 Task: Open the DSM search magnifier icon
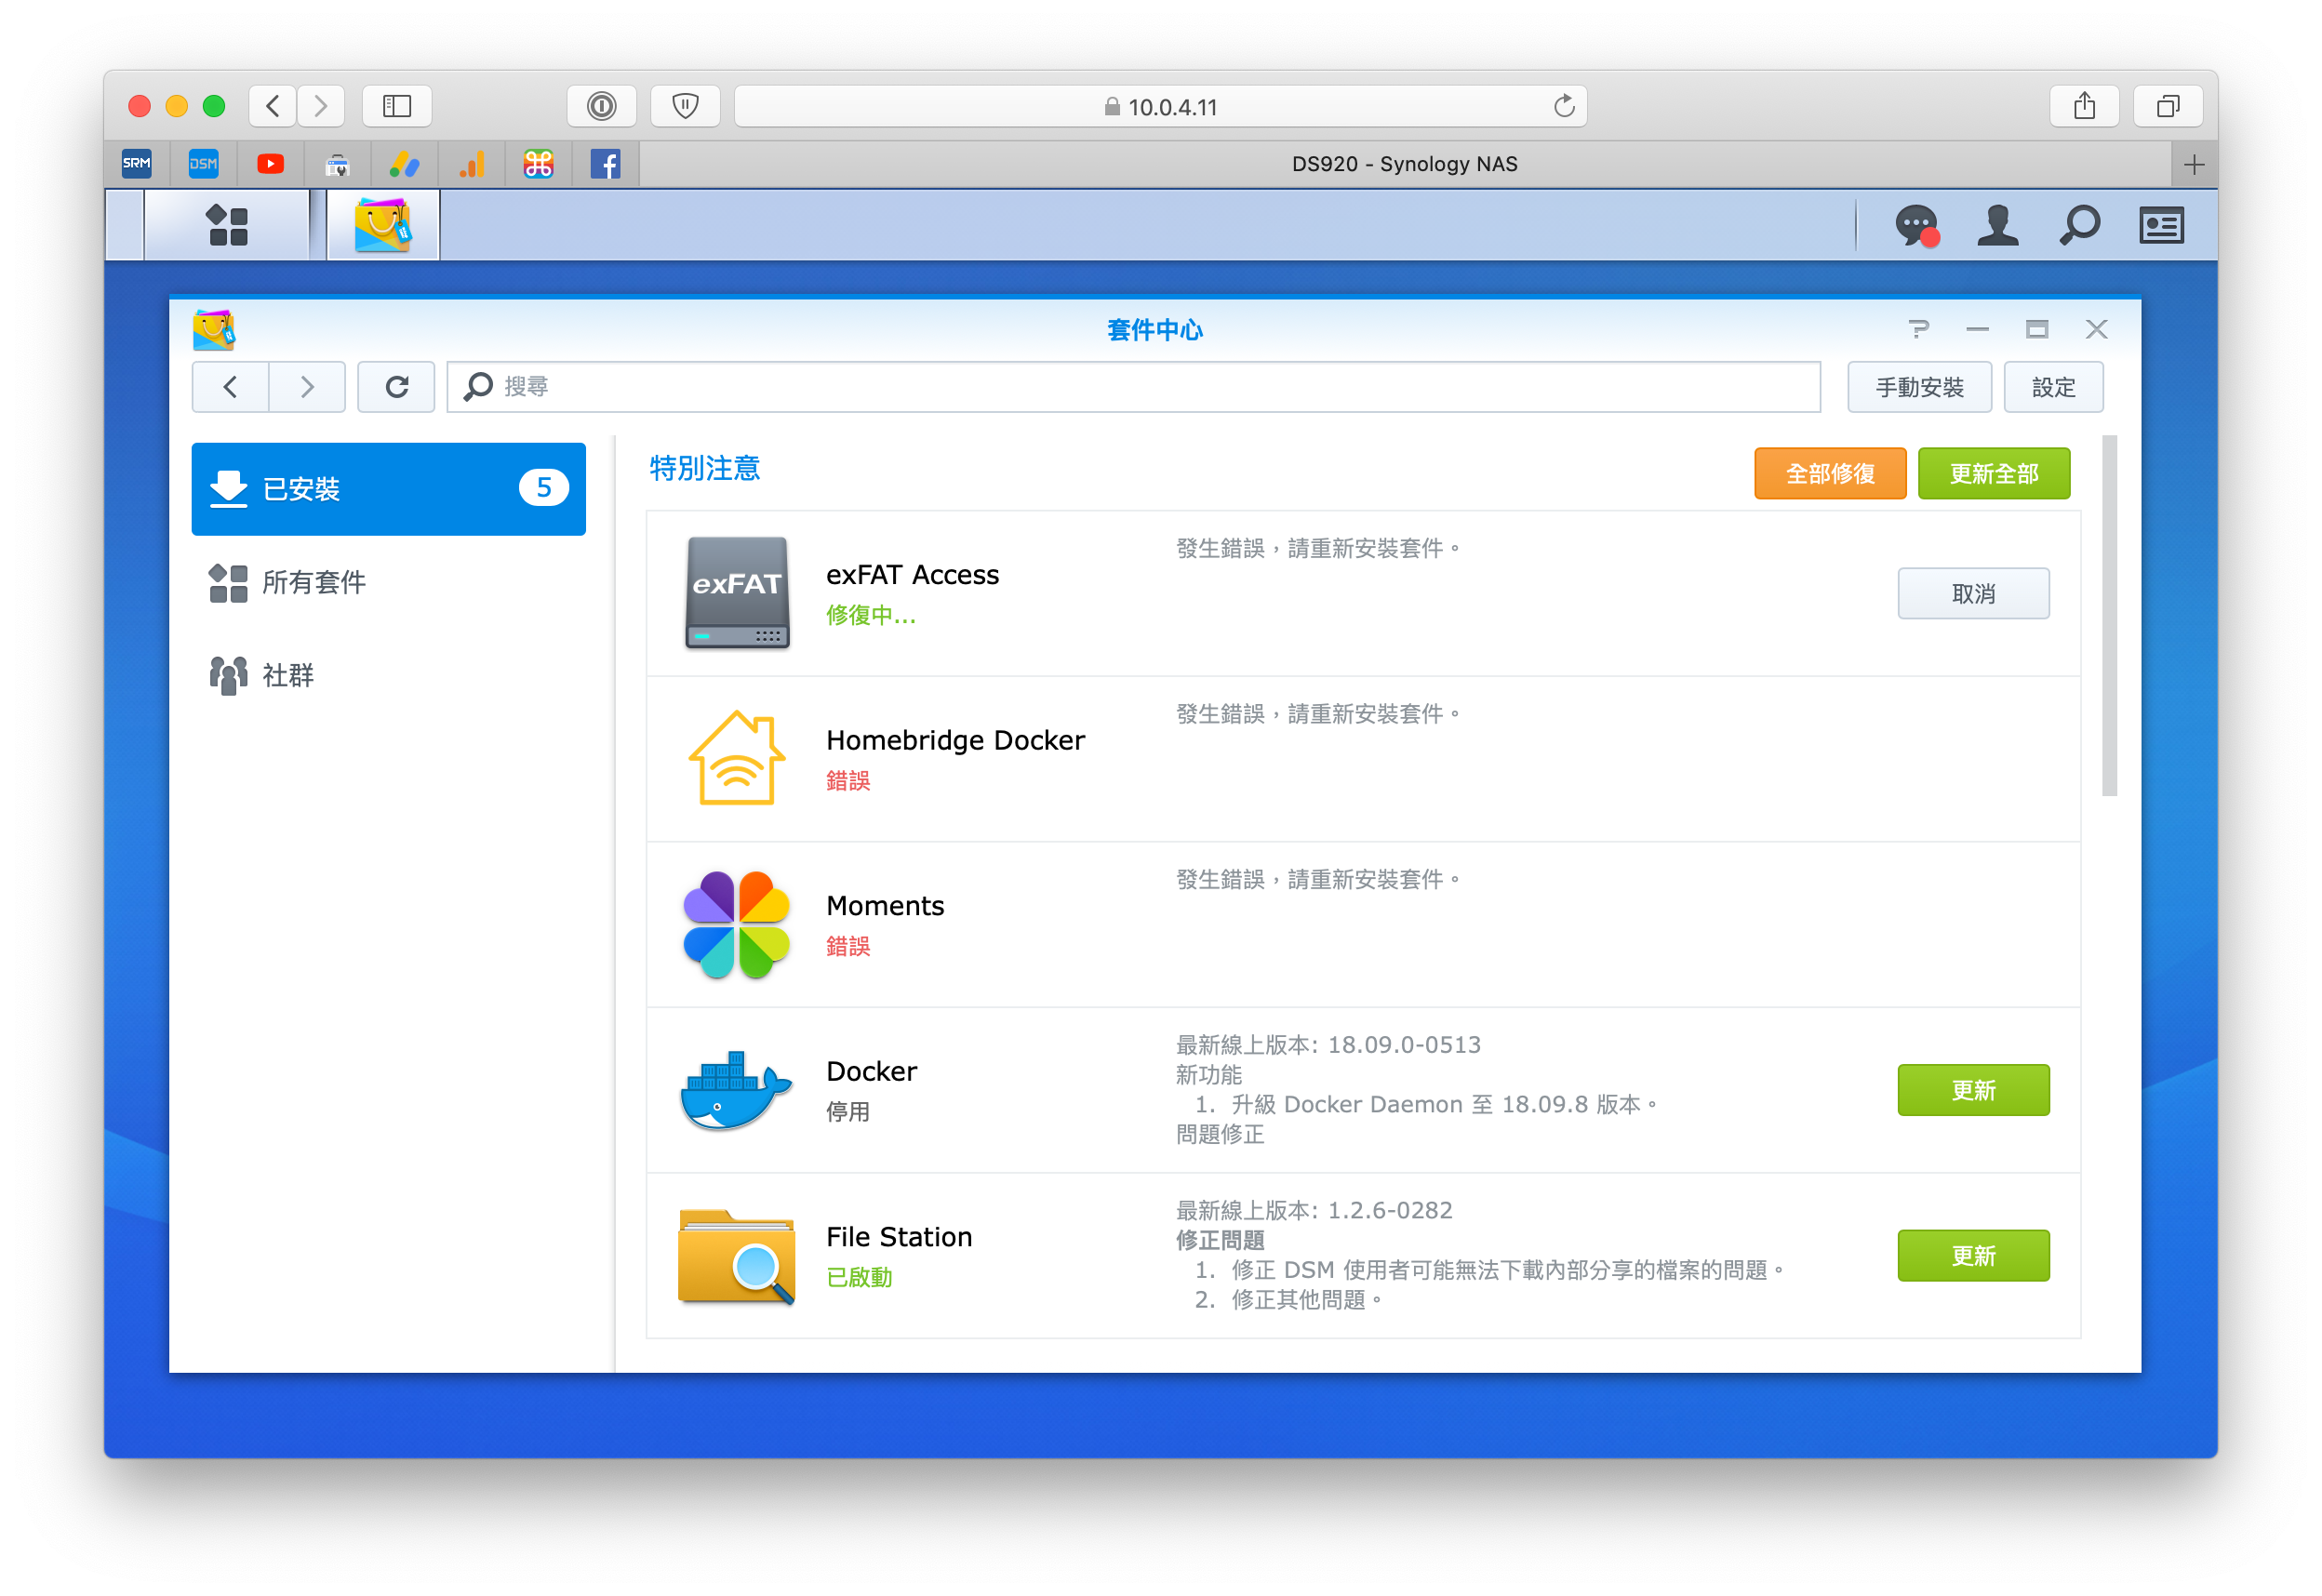[x=2079, y=225]
